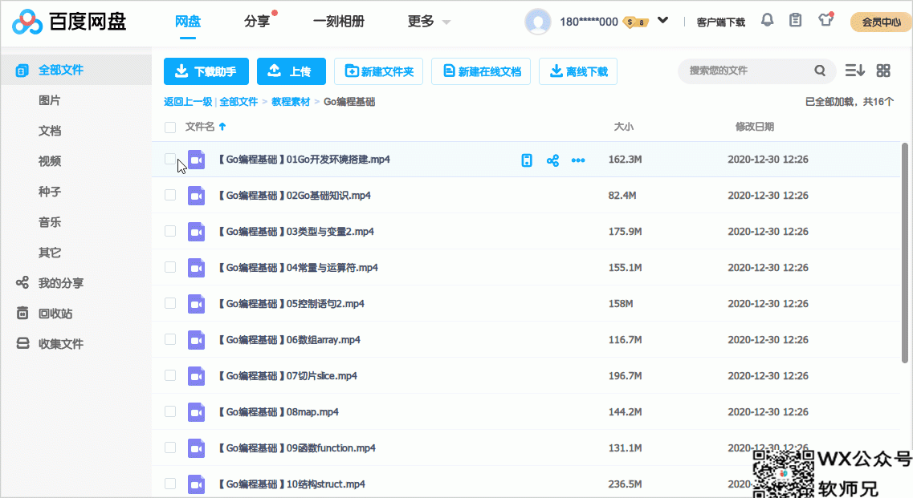Click the 我的分享 share icon in sidebar

(22, 283)
